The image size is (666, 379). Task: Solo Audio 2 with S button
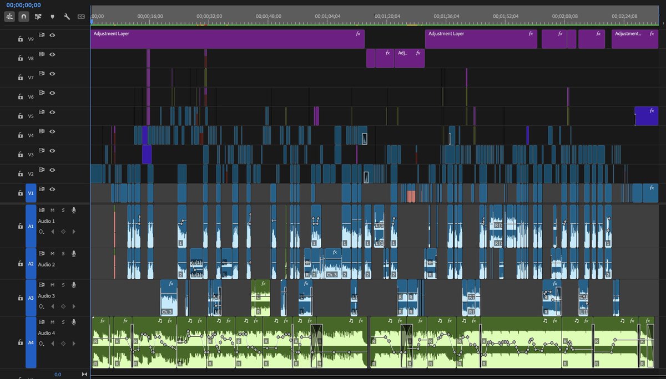click(63, 253)
